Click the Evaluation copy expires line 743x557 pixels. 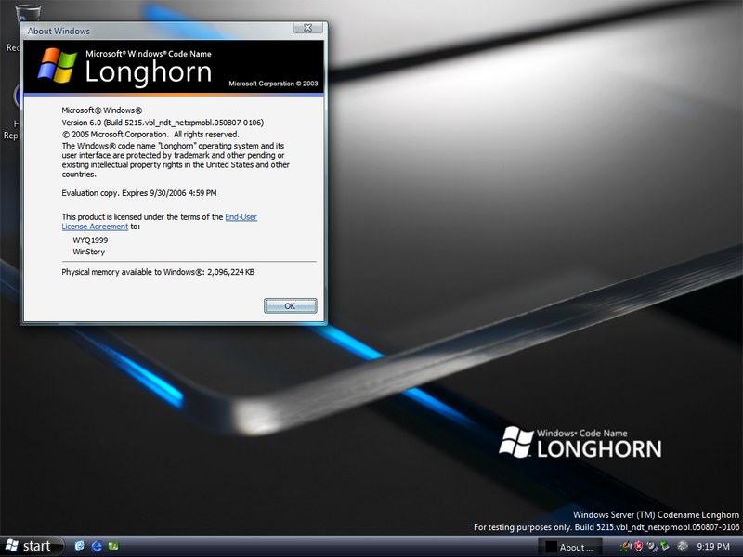point(138,193)
